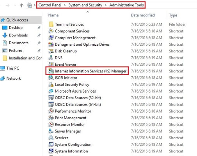The height and width of the screenshot is (156, 197).
Task: Open Documents in Quick access
Action: [19, 43]
